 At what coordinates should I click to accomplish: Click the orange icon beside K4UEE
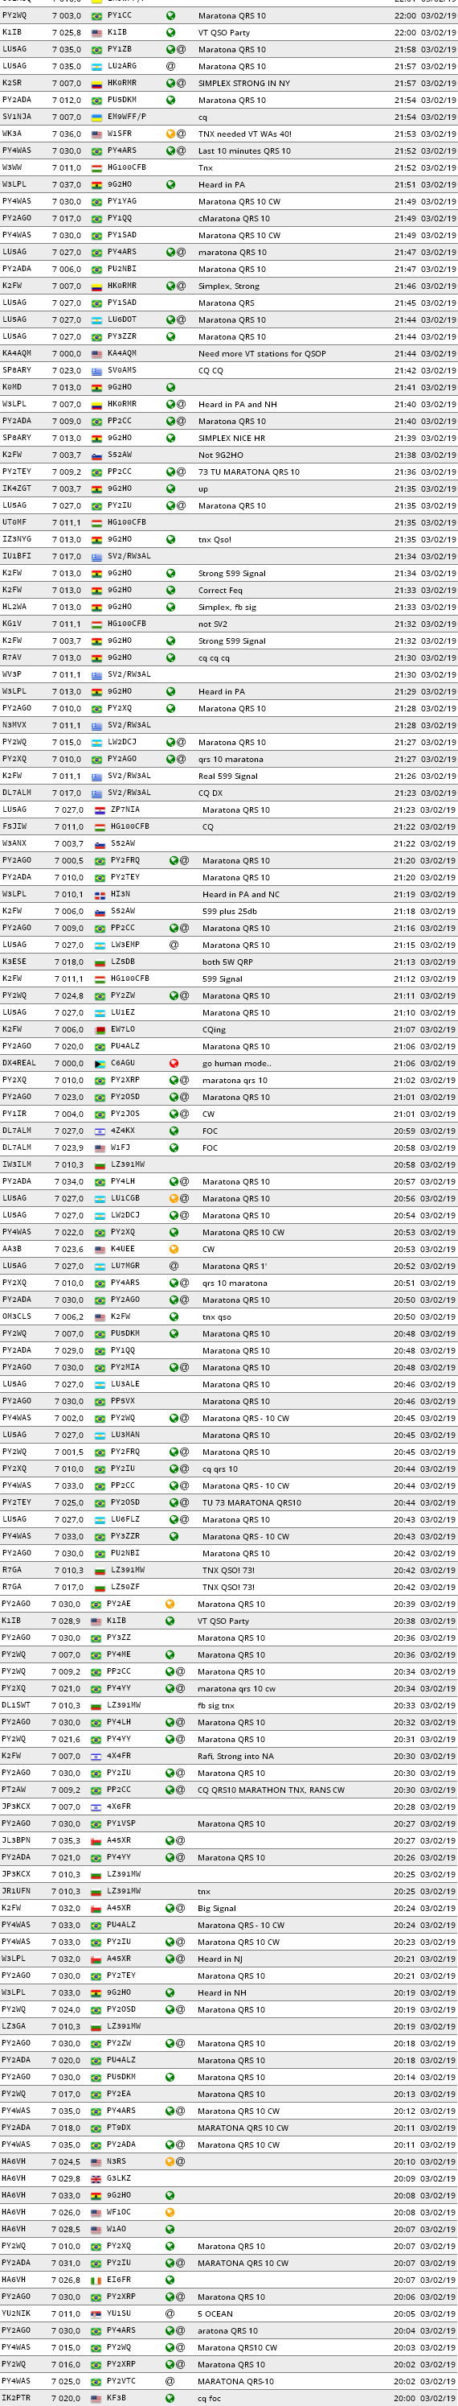click(174, 1249)
